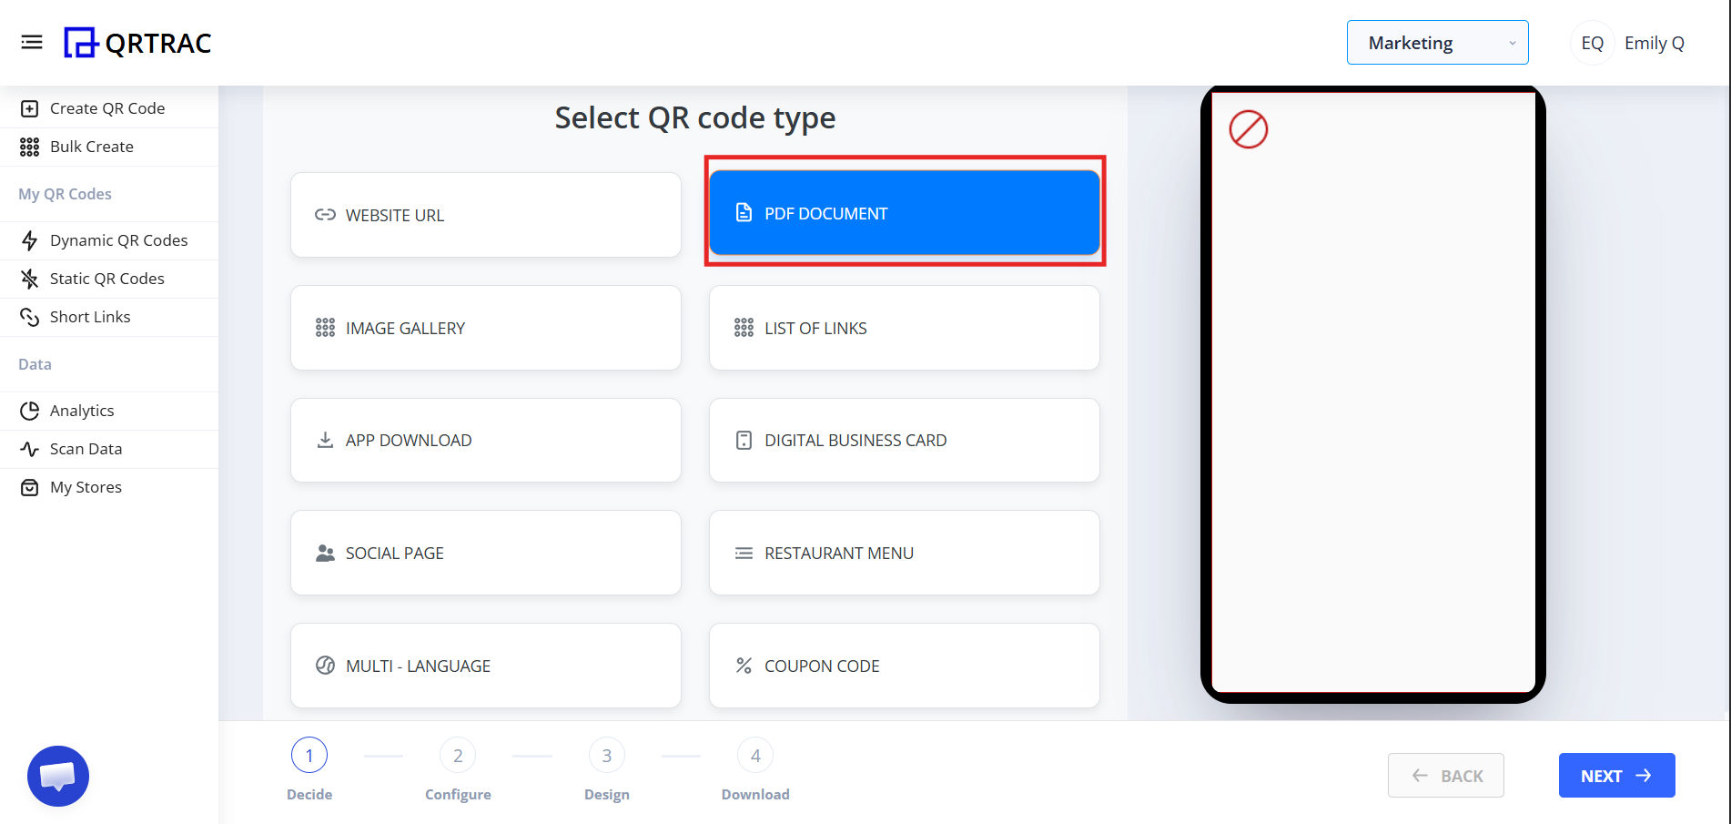Open the Marketing workspace dropdown
This screenshot has height=824, width=1731.
pos(1436,42)
